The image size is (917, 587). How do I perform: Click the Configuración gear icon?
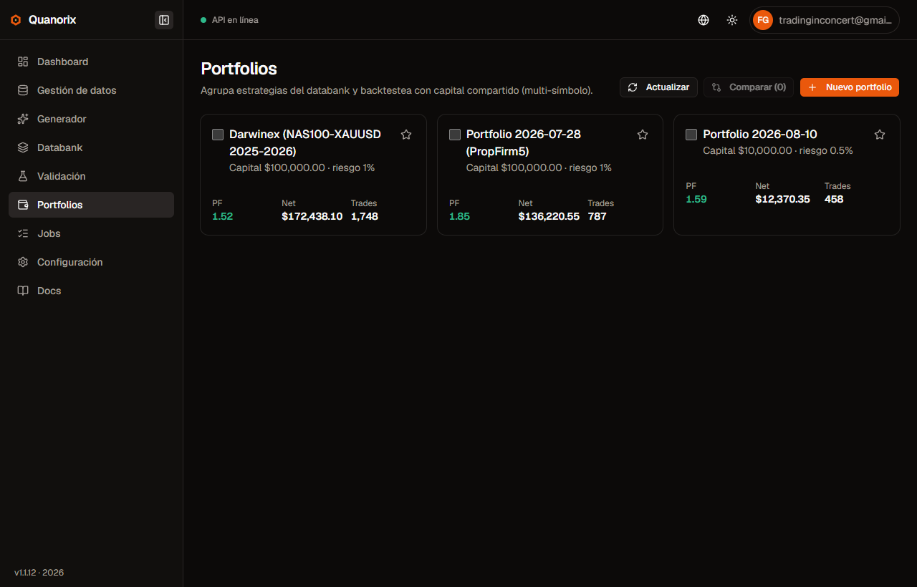pyautogui.click(x=23, y=262)
